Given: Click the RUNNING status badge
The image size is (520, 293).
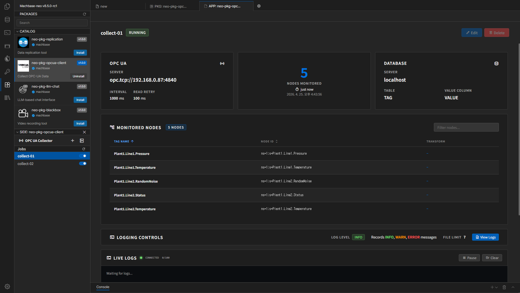Looking at the screenshot, I should click(137, 33).
